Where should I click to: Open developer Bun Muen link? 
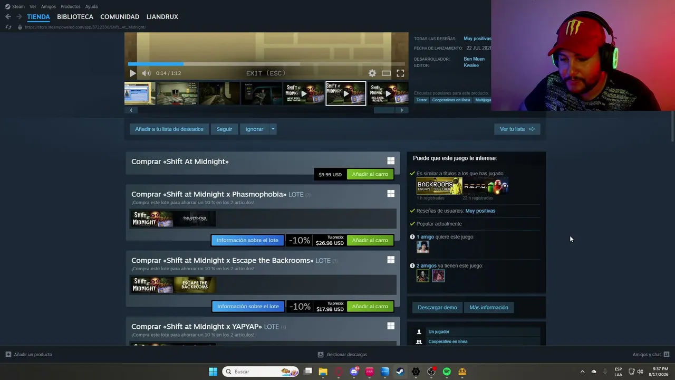click(474, 59)
